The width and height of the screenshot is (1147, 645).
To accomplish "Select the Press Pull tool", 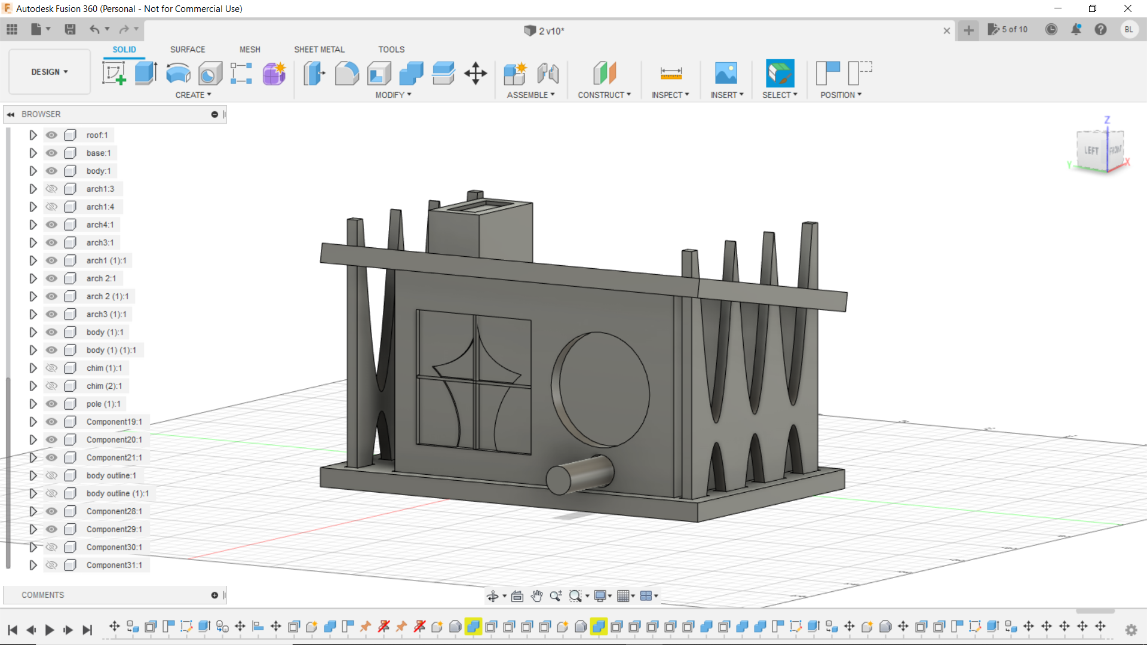I will 314,73.
